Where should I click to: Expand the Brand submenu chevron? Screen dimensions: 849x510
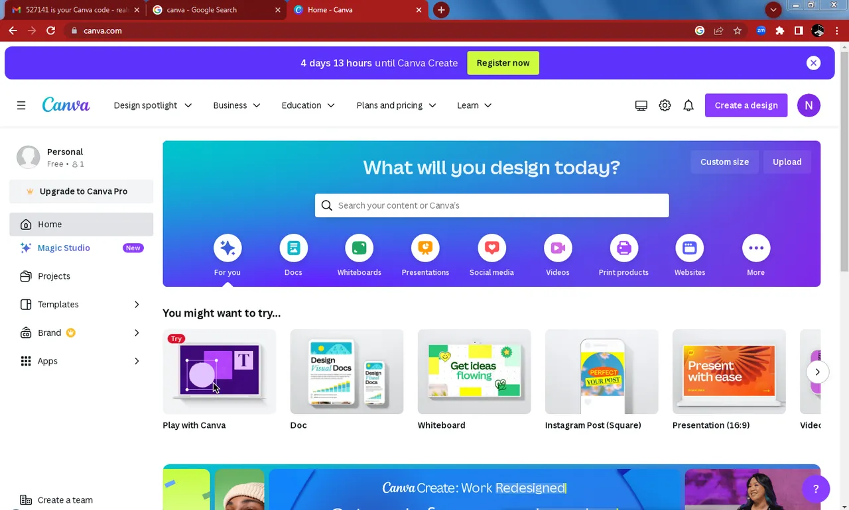coord(137,332)
